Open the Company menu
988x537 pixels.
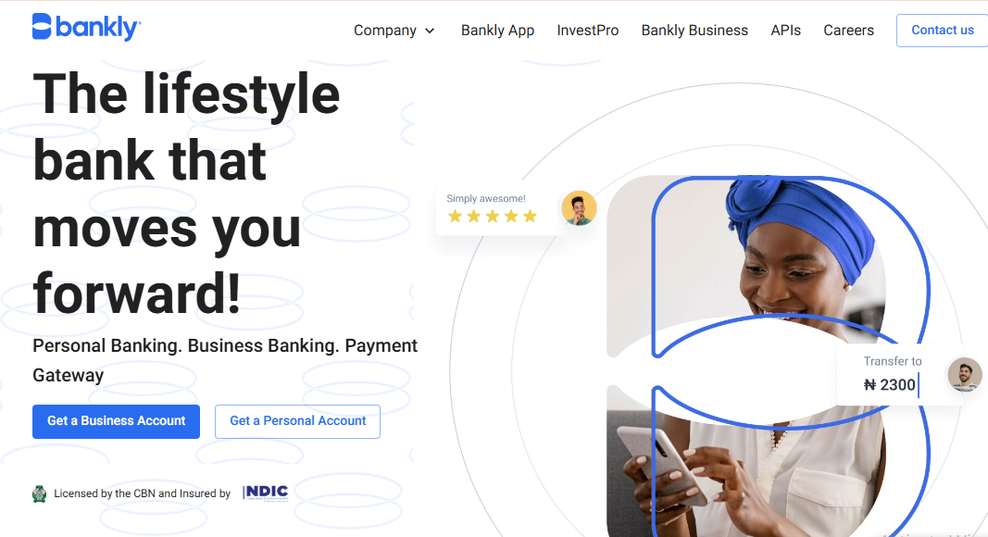point(385,31)
